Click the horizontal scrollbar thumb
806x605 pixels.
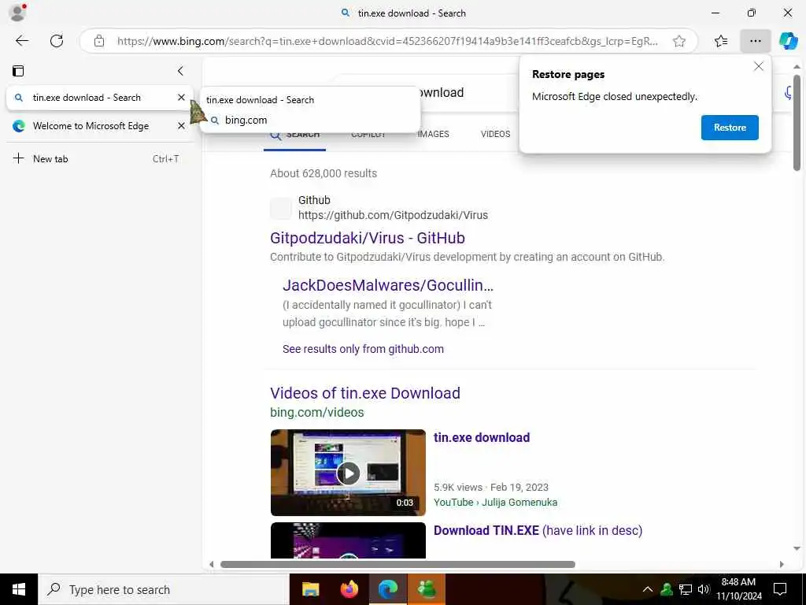pyautogui.click(x=397, y=564)
